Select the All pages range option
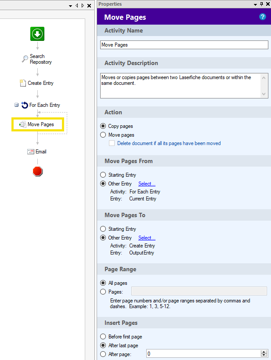Screen dimensions: 271x360 [103, 283]
